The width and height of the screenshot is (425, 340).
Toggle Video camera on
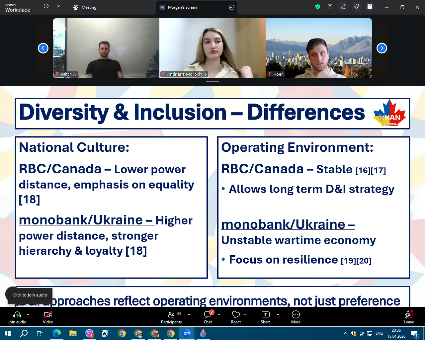point(48,317)
